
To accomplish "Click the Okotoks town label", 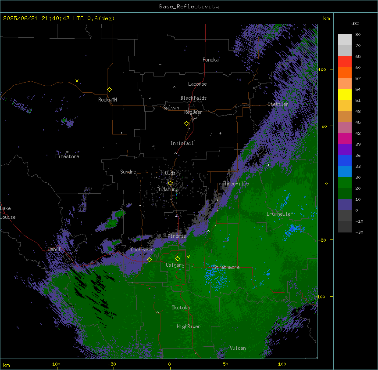I will pyautogui.click(x=181, y=308).
